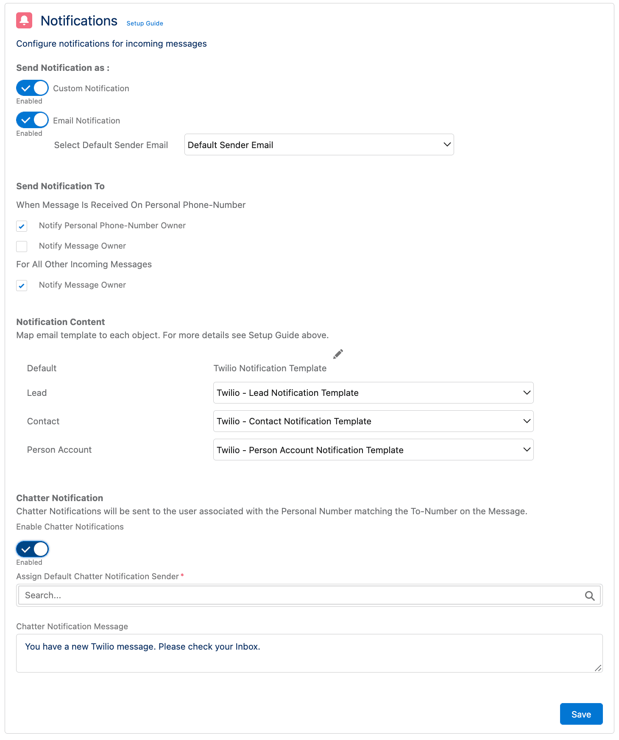
Task: Open the Default Sender Email dropdown
Action: tap(319, 145)
